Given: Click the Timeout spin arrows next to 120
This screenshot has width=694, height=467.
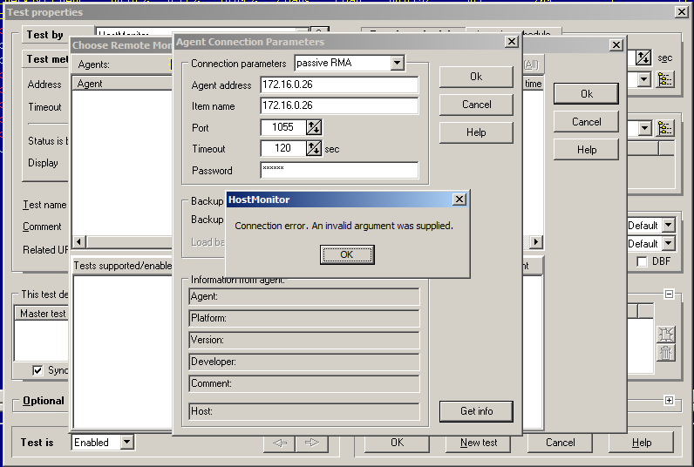Looking at the screenshot, I should pos(314,148).
